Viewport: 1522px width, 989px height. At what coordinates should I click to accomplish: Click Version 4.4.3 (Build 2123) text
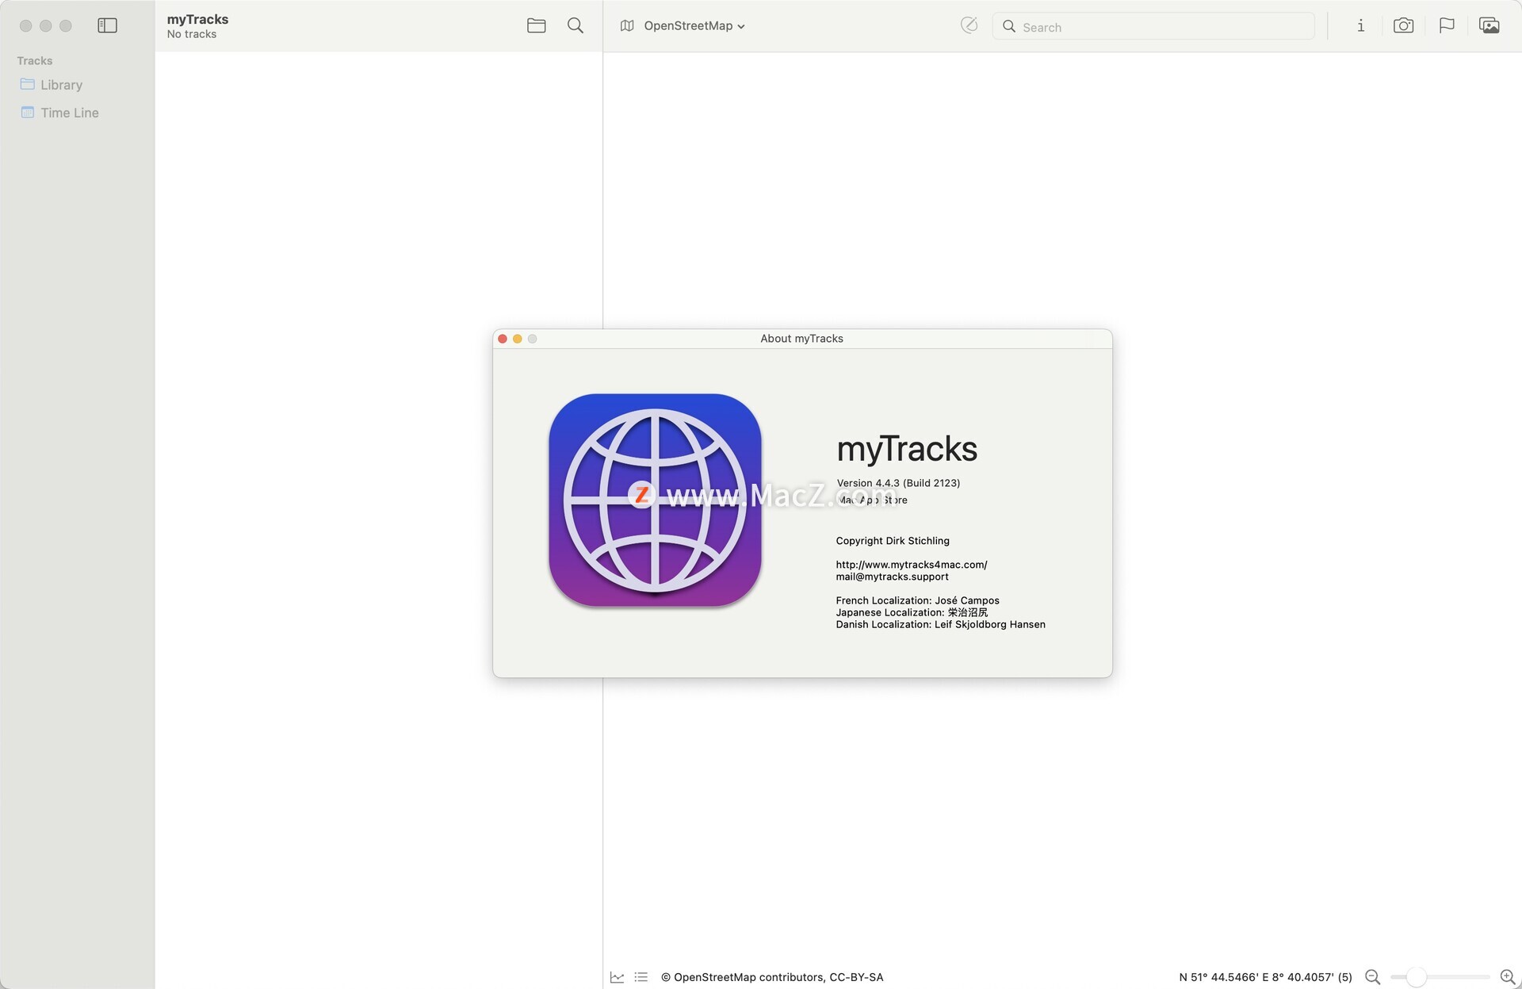click(x=898, y=483)
